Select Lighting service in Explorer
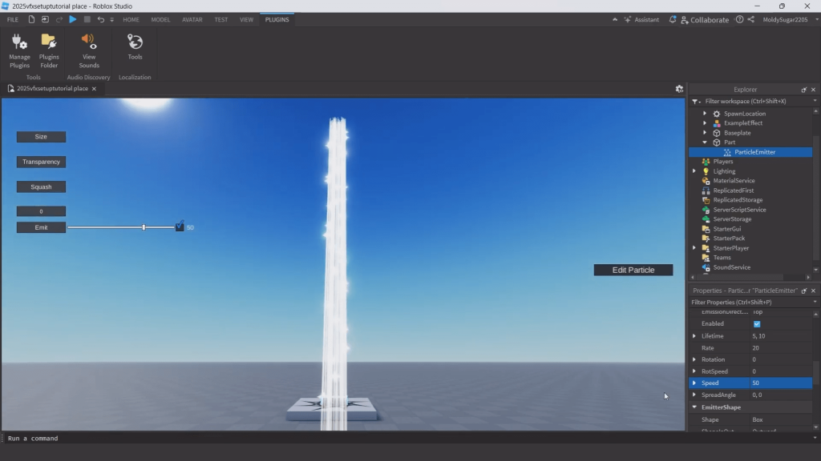The image size is (821, 461). [x=724, y=171]
